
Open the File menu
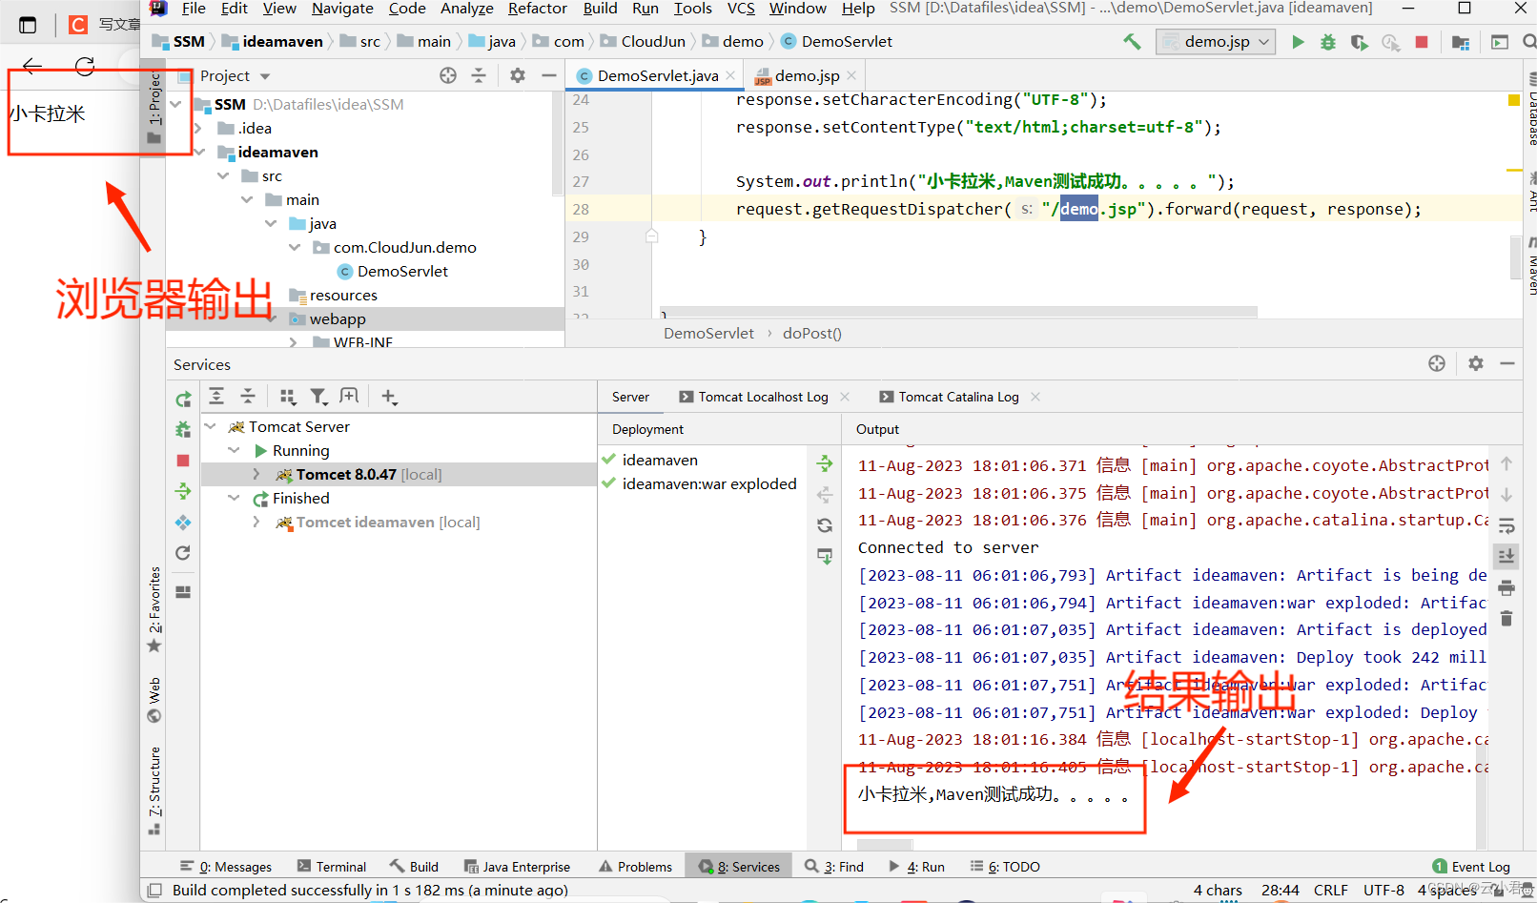click(194, 9)
